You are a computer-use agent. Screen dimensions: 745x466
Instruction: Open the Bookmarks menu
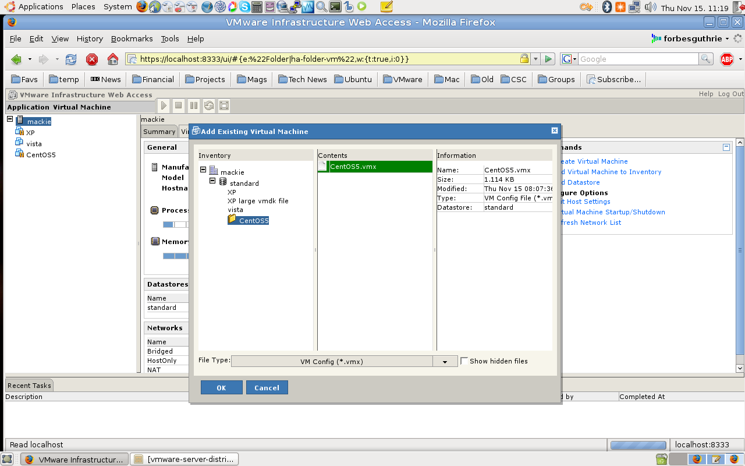click(132, 38)
